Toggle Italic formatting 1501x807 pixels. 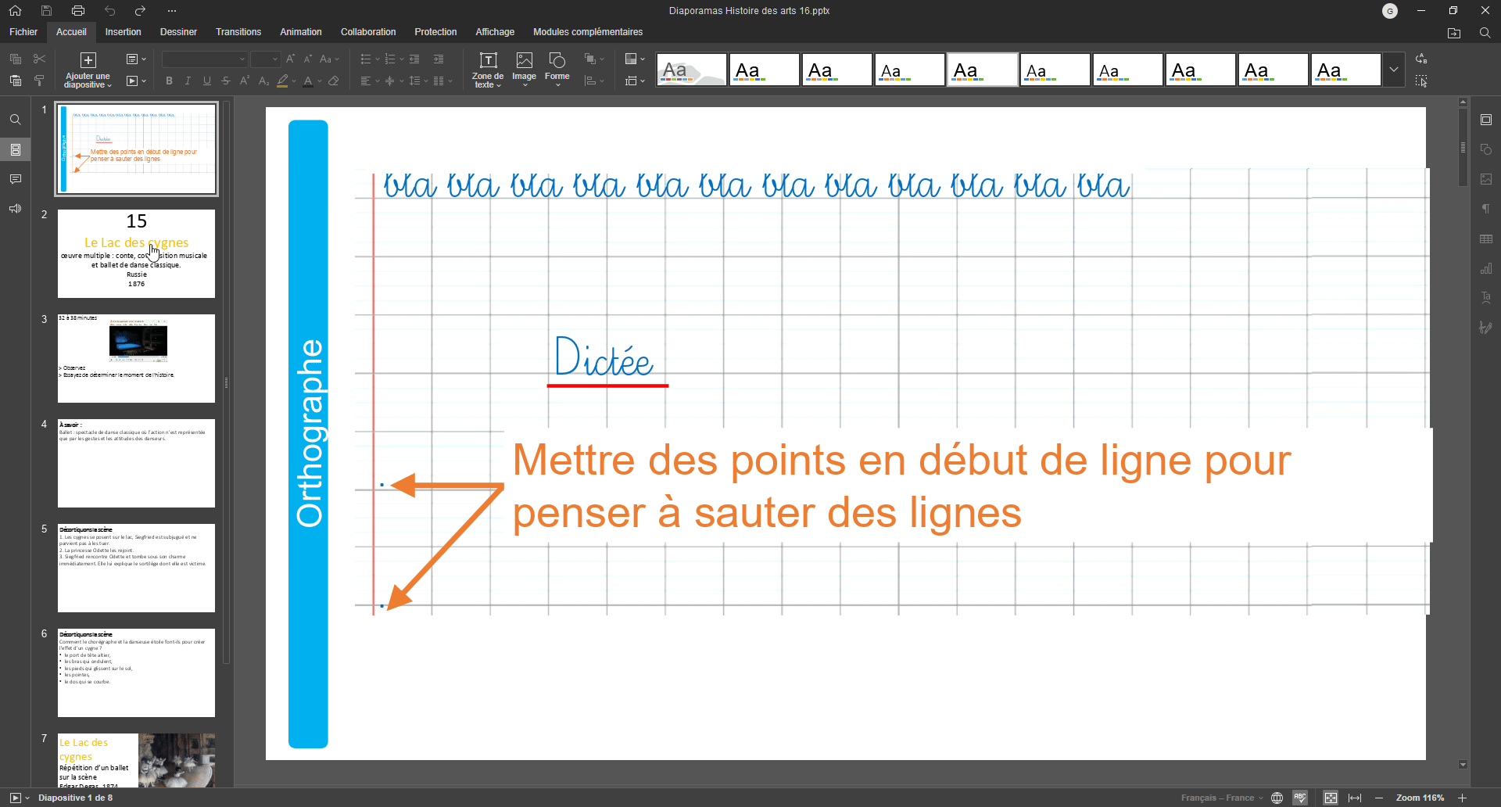tap(188, 81)
